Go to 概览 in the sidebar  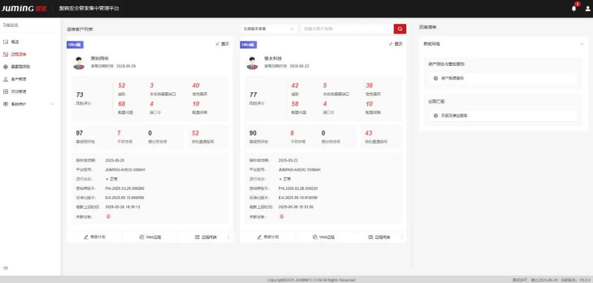pos(15,42)
